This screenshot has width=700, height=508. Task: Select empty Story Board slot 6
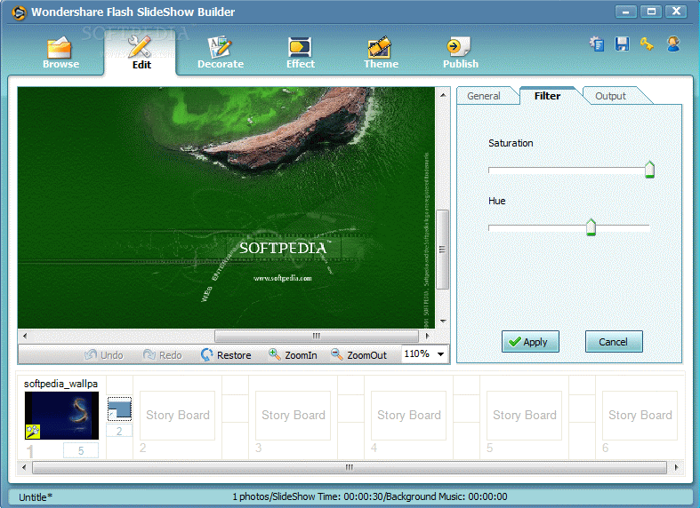pyautogui.click(x=640, y=416)
